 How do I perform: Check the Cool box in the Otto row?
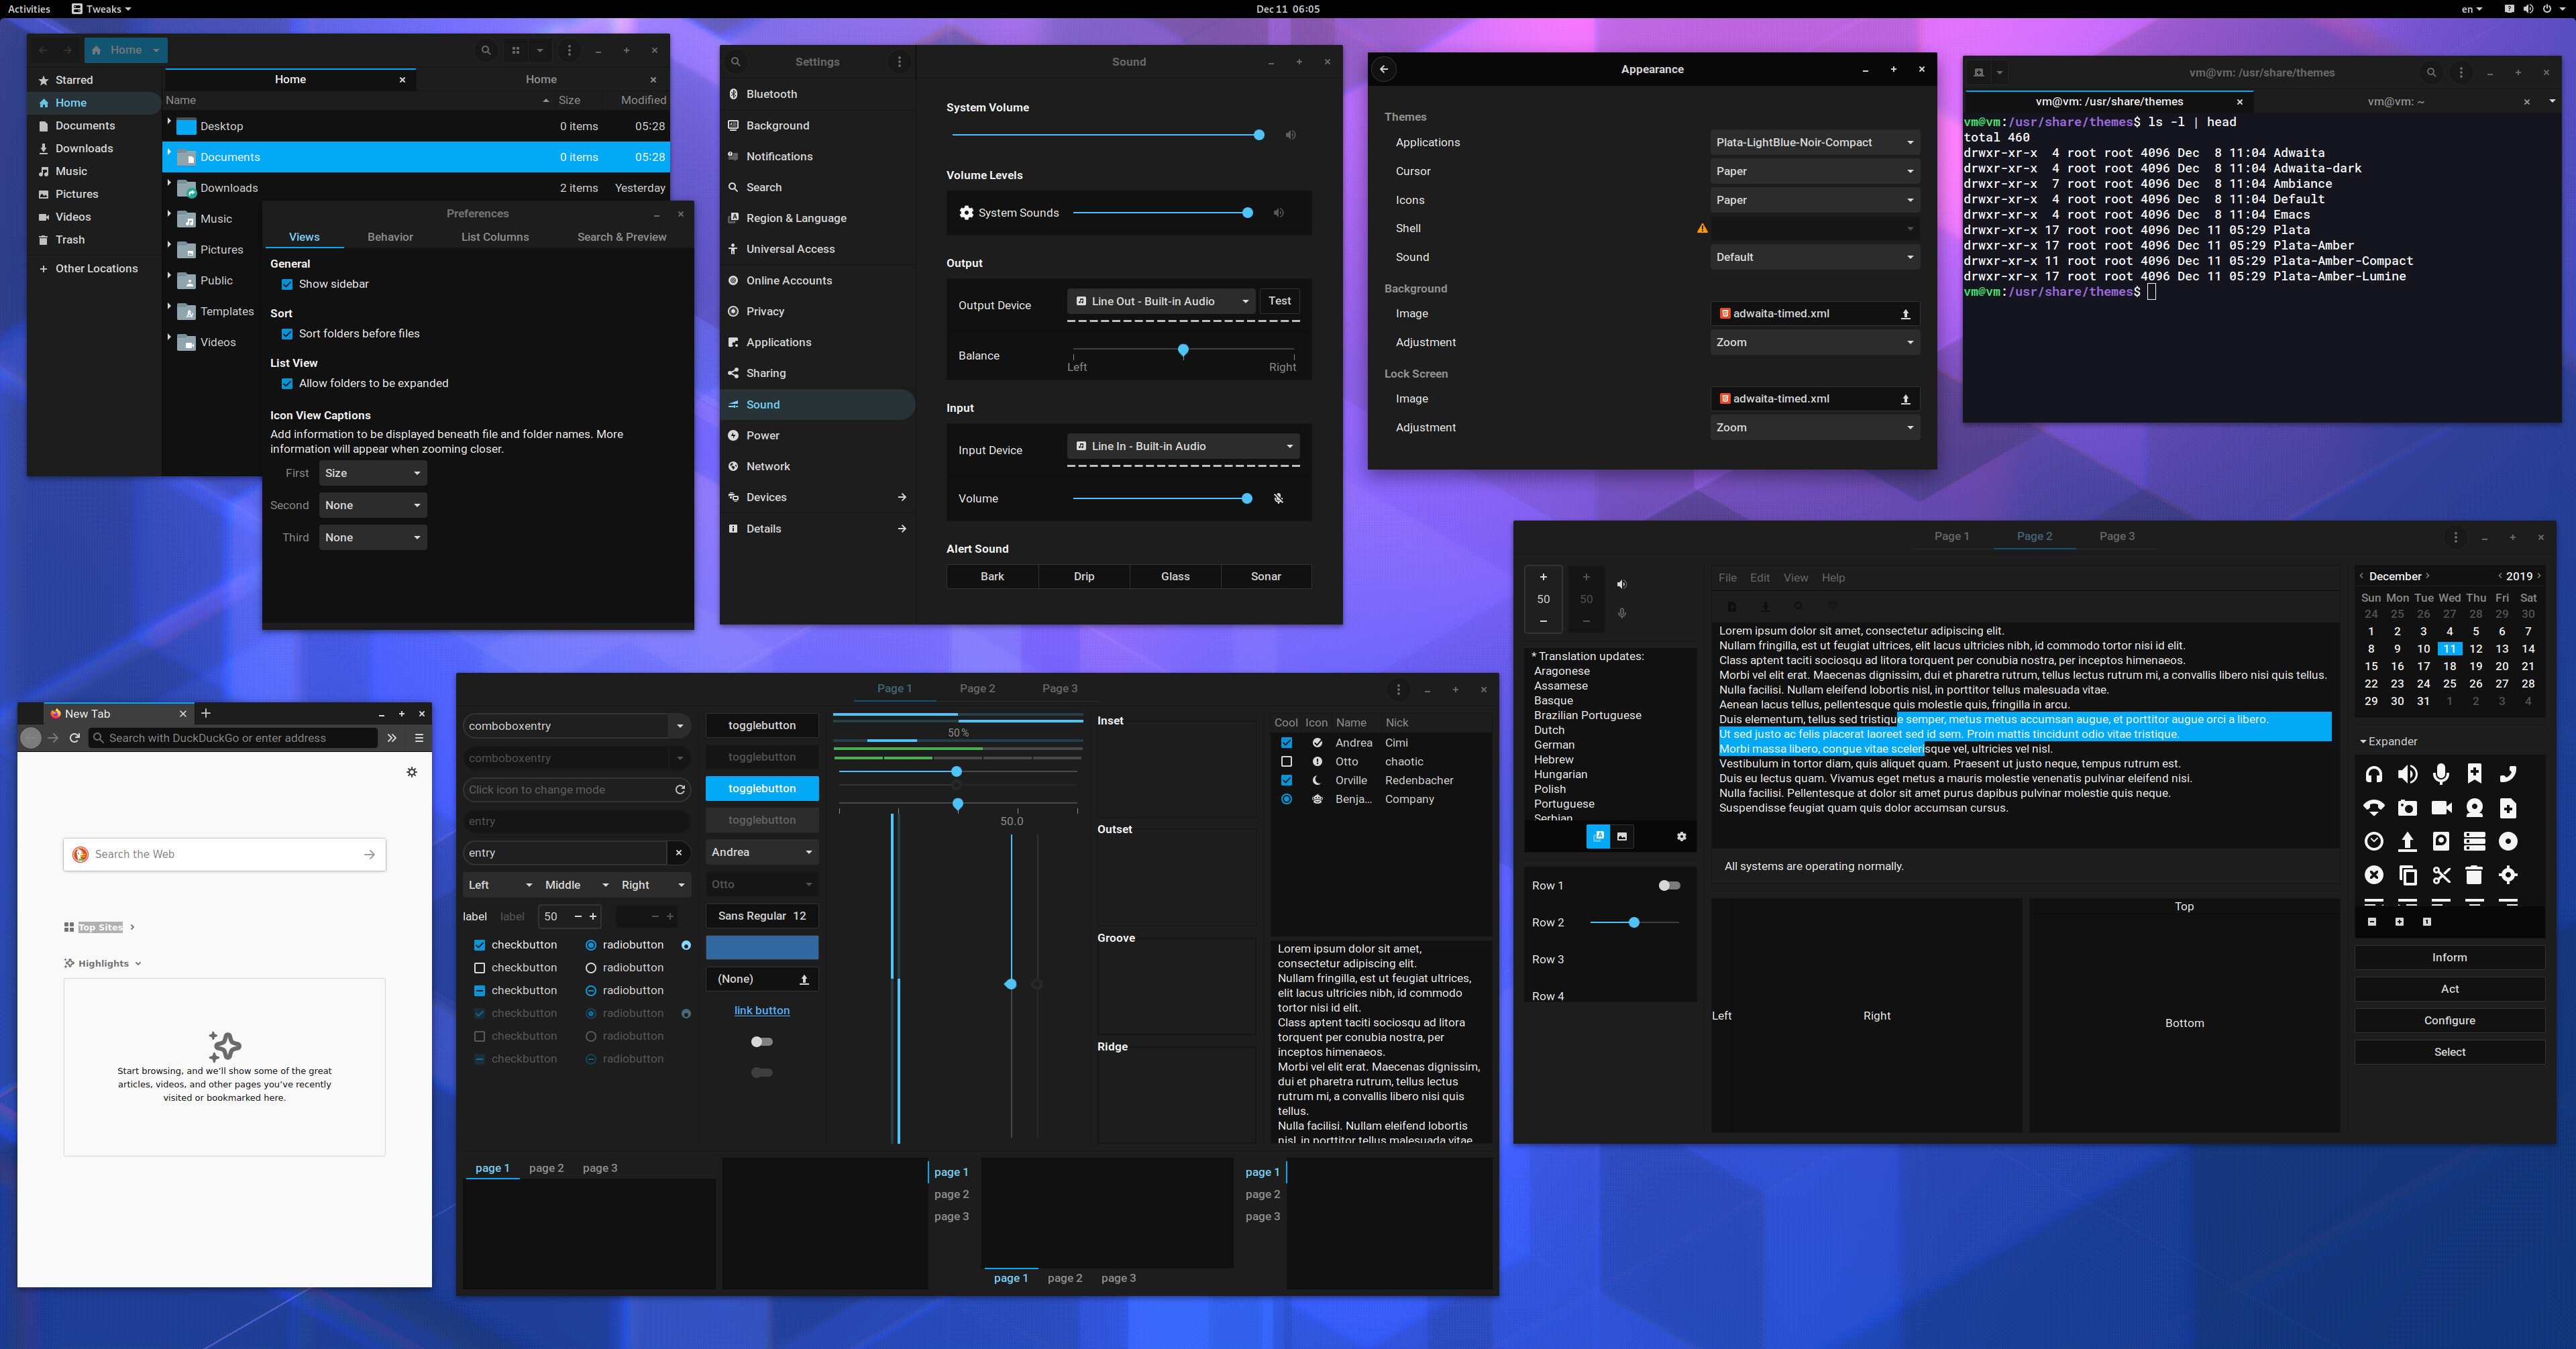tap(1287, 762)
